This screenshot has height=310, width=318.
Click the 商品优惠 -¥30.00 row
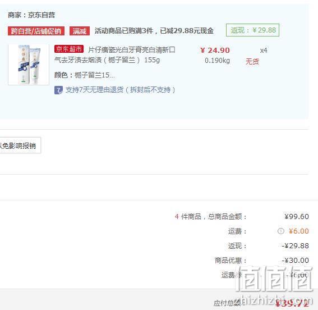(x=261, y=261)
